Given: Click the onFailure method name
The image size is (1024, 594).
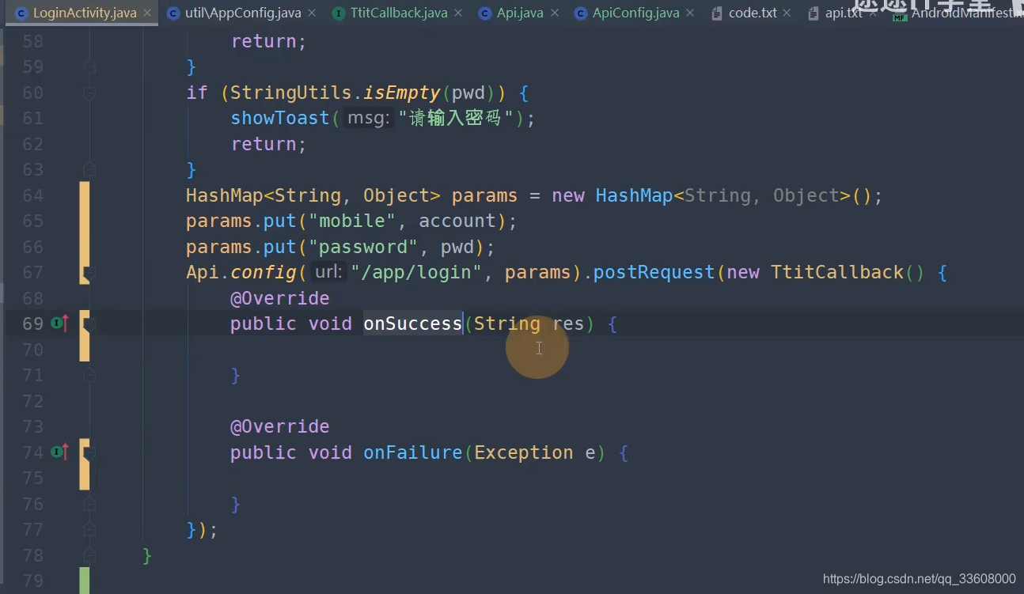Looking at the screenshot, I should (413, 452).
